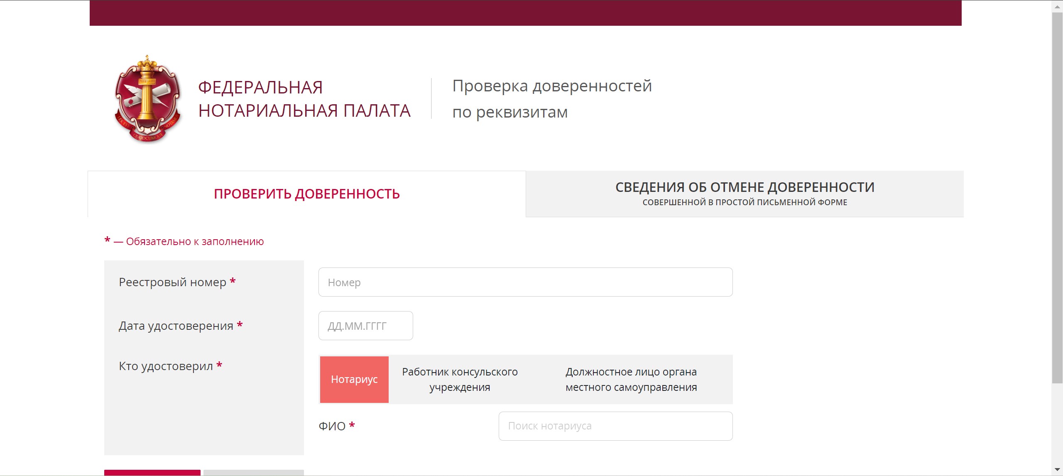Click the Дата удостоверения label
1063x476 pixels.
coord(176,326)
